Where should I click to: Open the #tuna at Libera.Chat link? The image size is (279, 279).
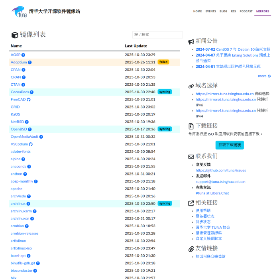point(212,193)
